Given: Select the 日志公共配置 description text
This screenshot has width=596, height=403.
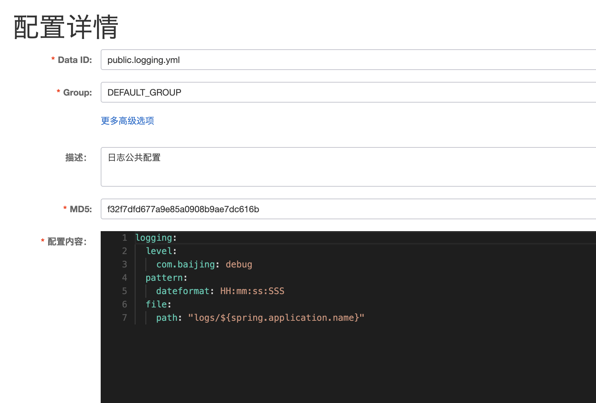Looking at the screenshot, I should coord(134,157).
